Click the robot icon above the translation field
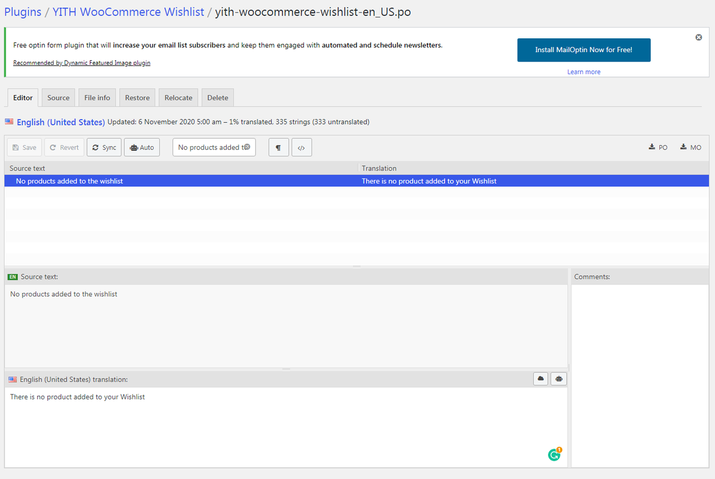The image size is (715, 479). 559,378
